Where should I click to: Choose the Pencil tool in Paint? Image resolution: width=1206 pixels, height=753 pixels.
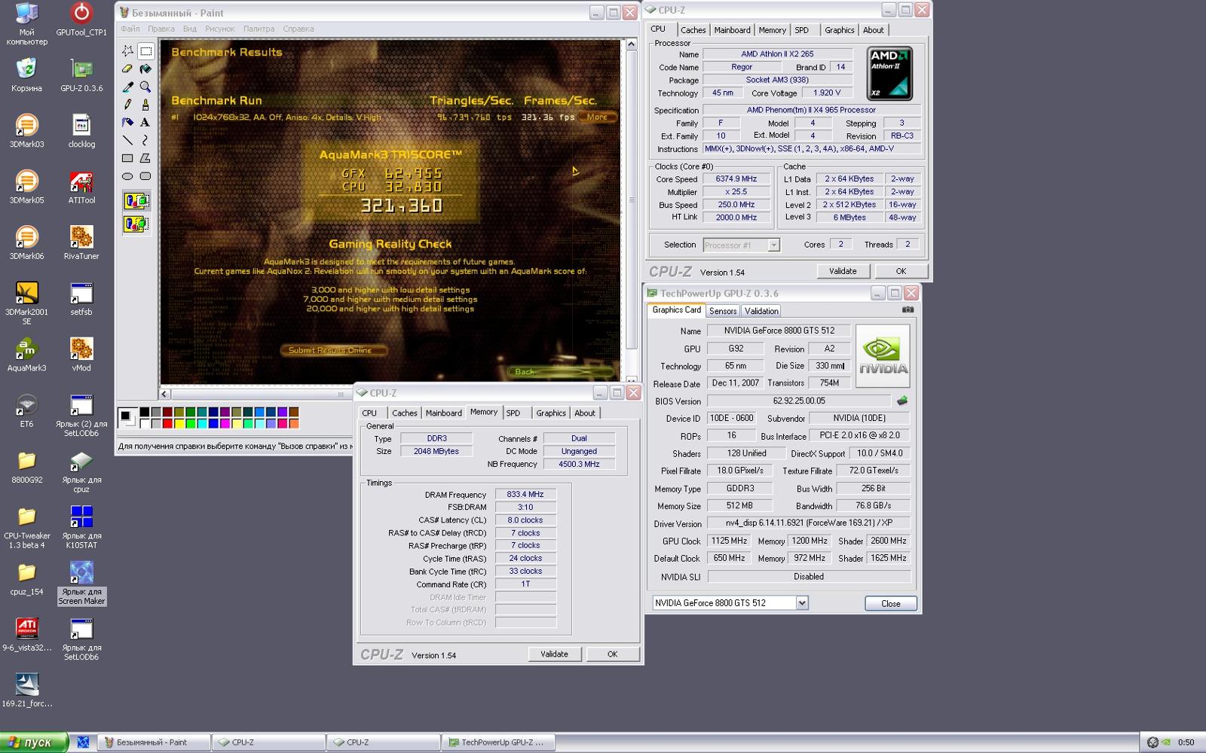[x=127, y=105]
